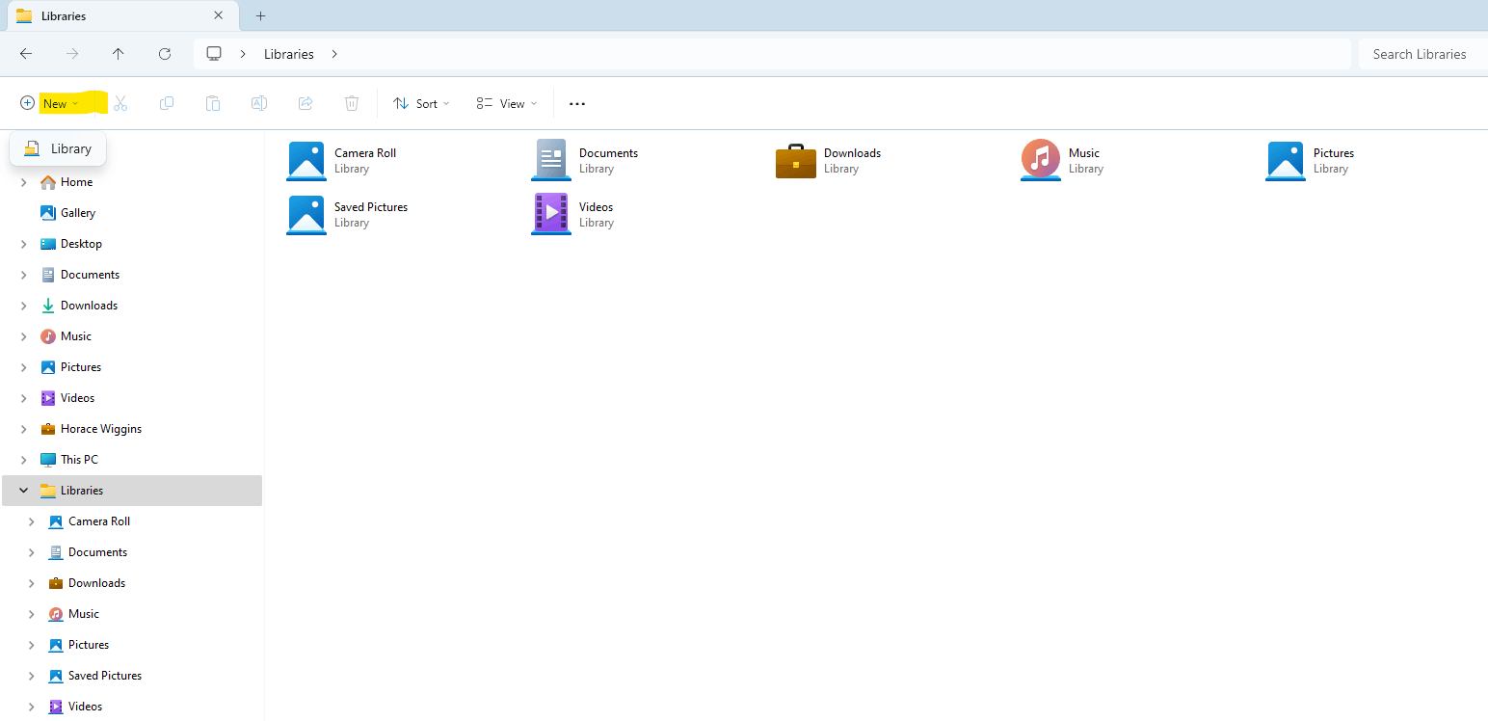Click the PC monitor icon in address bar
This screenshot has width=1488, height=721.
pyautogui.click(x=214, y=54)
